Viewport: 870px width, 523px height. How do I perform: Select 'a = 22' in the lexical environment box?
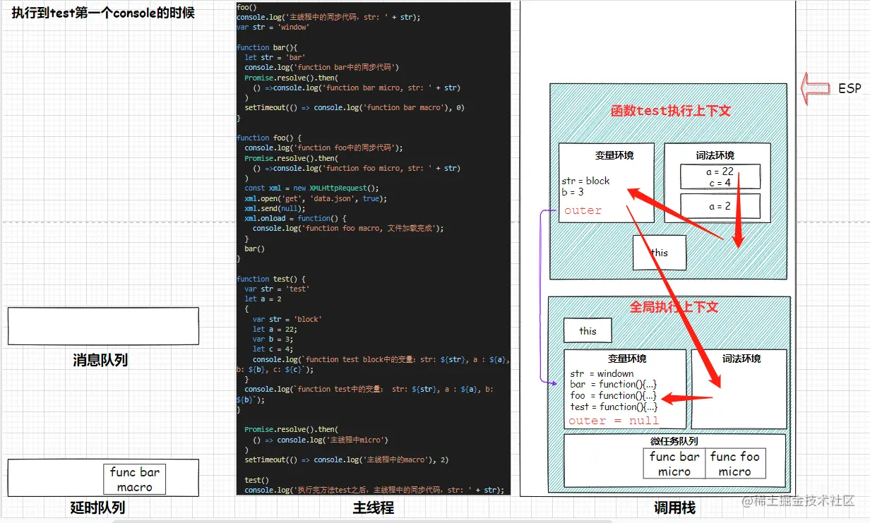[720, 172]
